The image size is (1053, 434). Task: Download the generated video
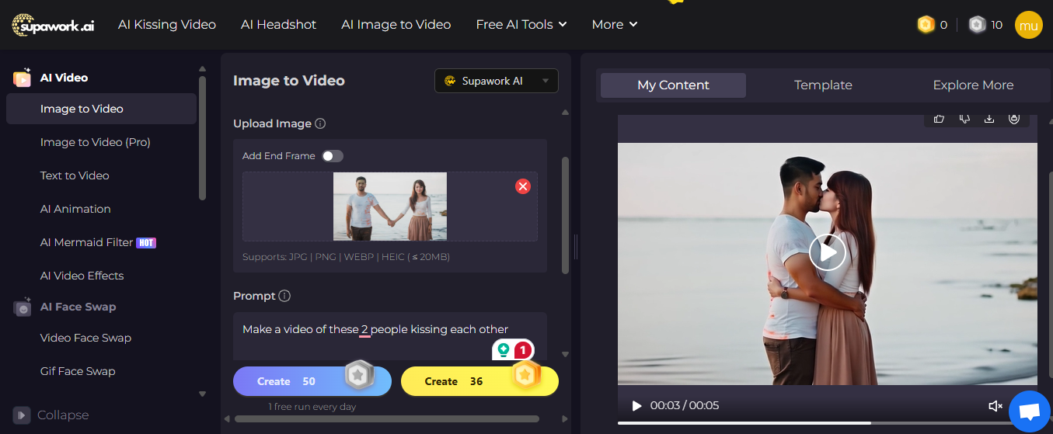point(989,119)
